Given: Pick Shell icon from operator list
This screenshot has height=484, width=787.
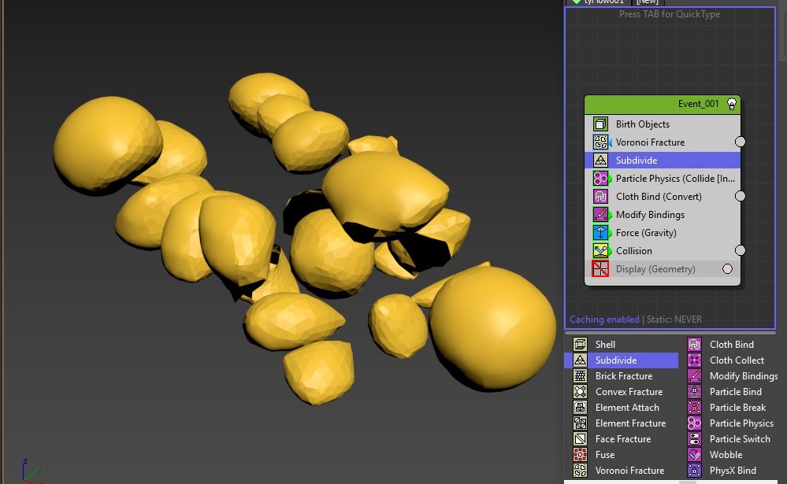Looking at the screenshot, I should pos(581,345).
